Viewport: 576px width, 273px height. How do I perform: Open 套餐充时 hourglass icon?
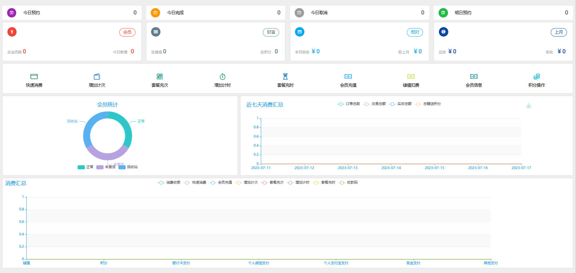[x=285, y=77]
